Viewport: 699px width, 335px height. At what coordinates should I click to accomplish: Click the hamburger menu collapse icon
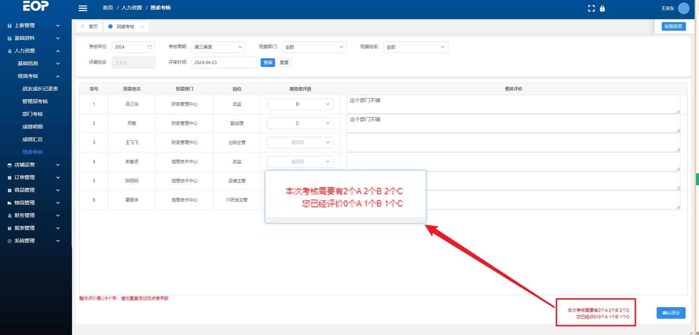(x=83, y=8)
